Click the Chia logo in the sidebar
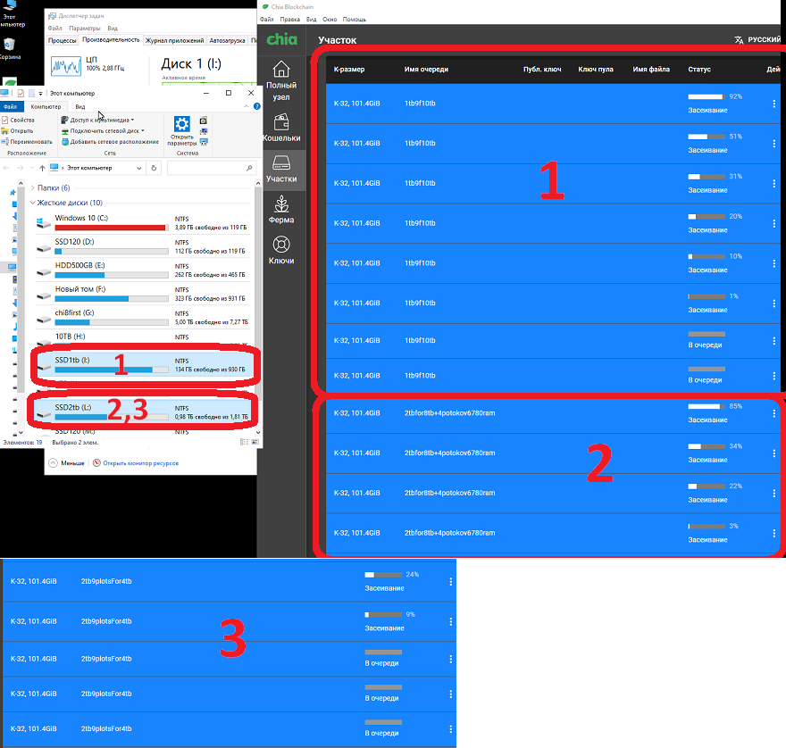This screenshot has height=748, width=786. point(281,39)
